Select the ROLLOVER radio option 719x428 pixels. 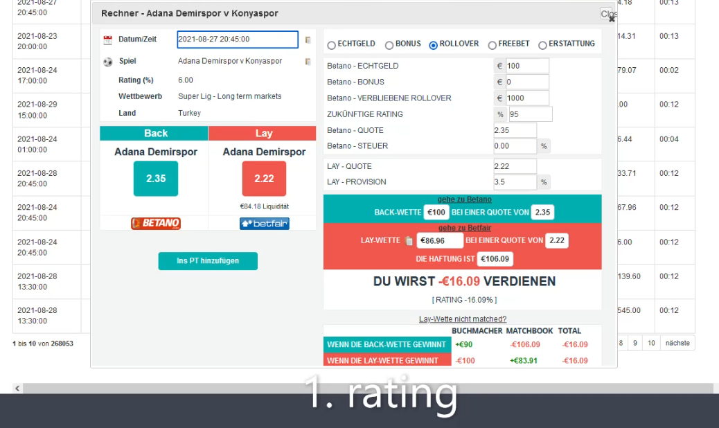click(434, 45)
